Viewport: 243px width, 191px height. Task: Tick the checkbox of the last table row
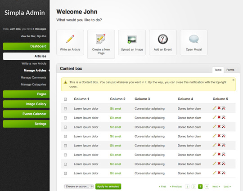(x=65, y=173)
